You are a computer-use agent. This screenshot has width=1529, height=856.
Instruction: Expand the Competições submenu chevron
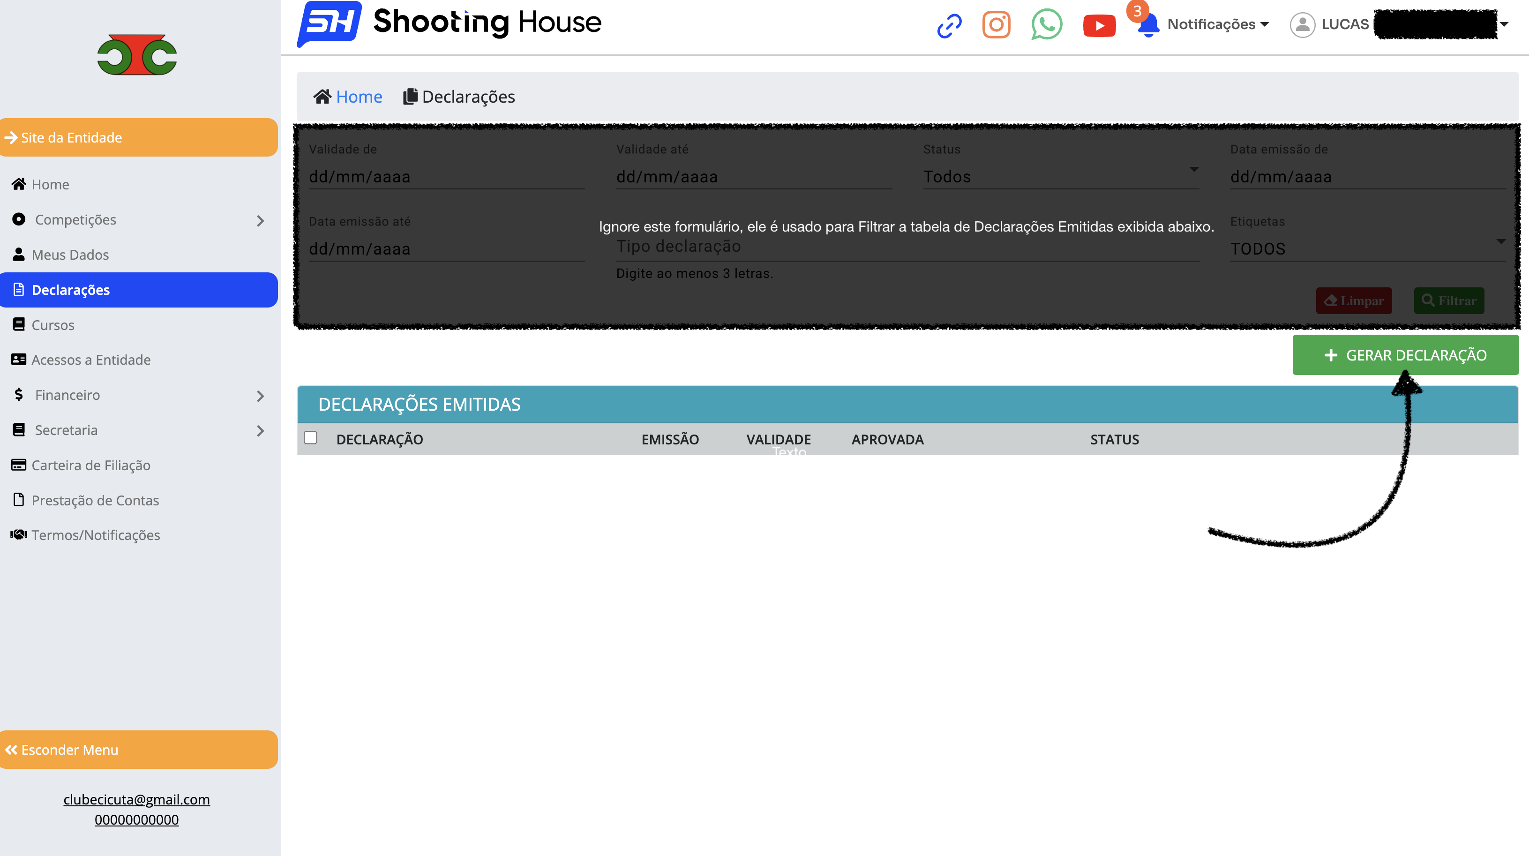(x=260, y=221)
